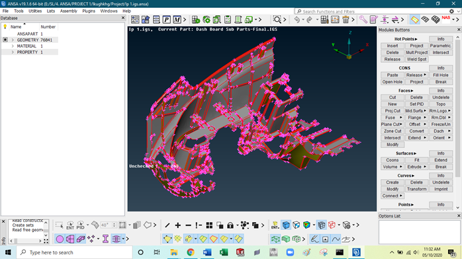The height and width of the screenshot is (259, 462).
Task: Toggle the GEOMETRY row visibility checkbox
Action: click(x=5, y=40)
